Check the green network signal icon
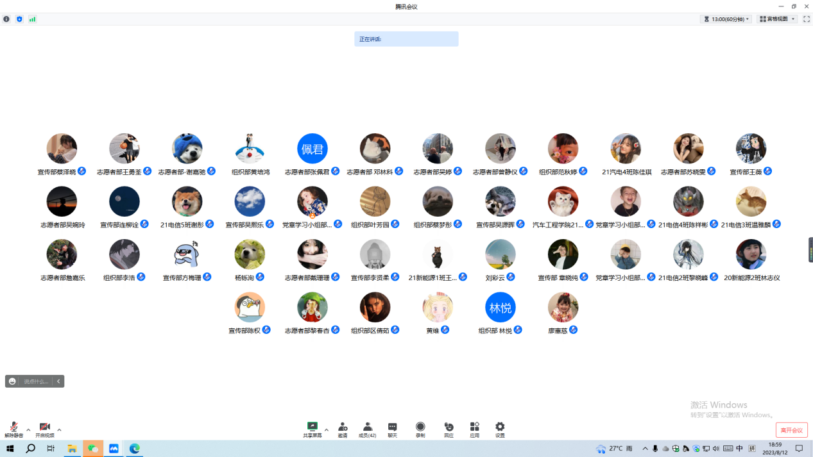The height and width of the screenshot is (457, 813). point(32,19)
